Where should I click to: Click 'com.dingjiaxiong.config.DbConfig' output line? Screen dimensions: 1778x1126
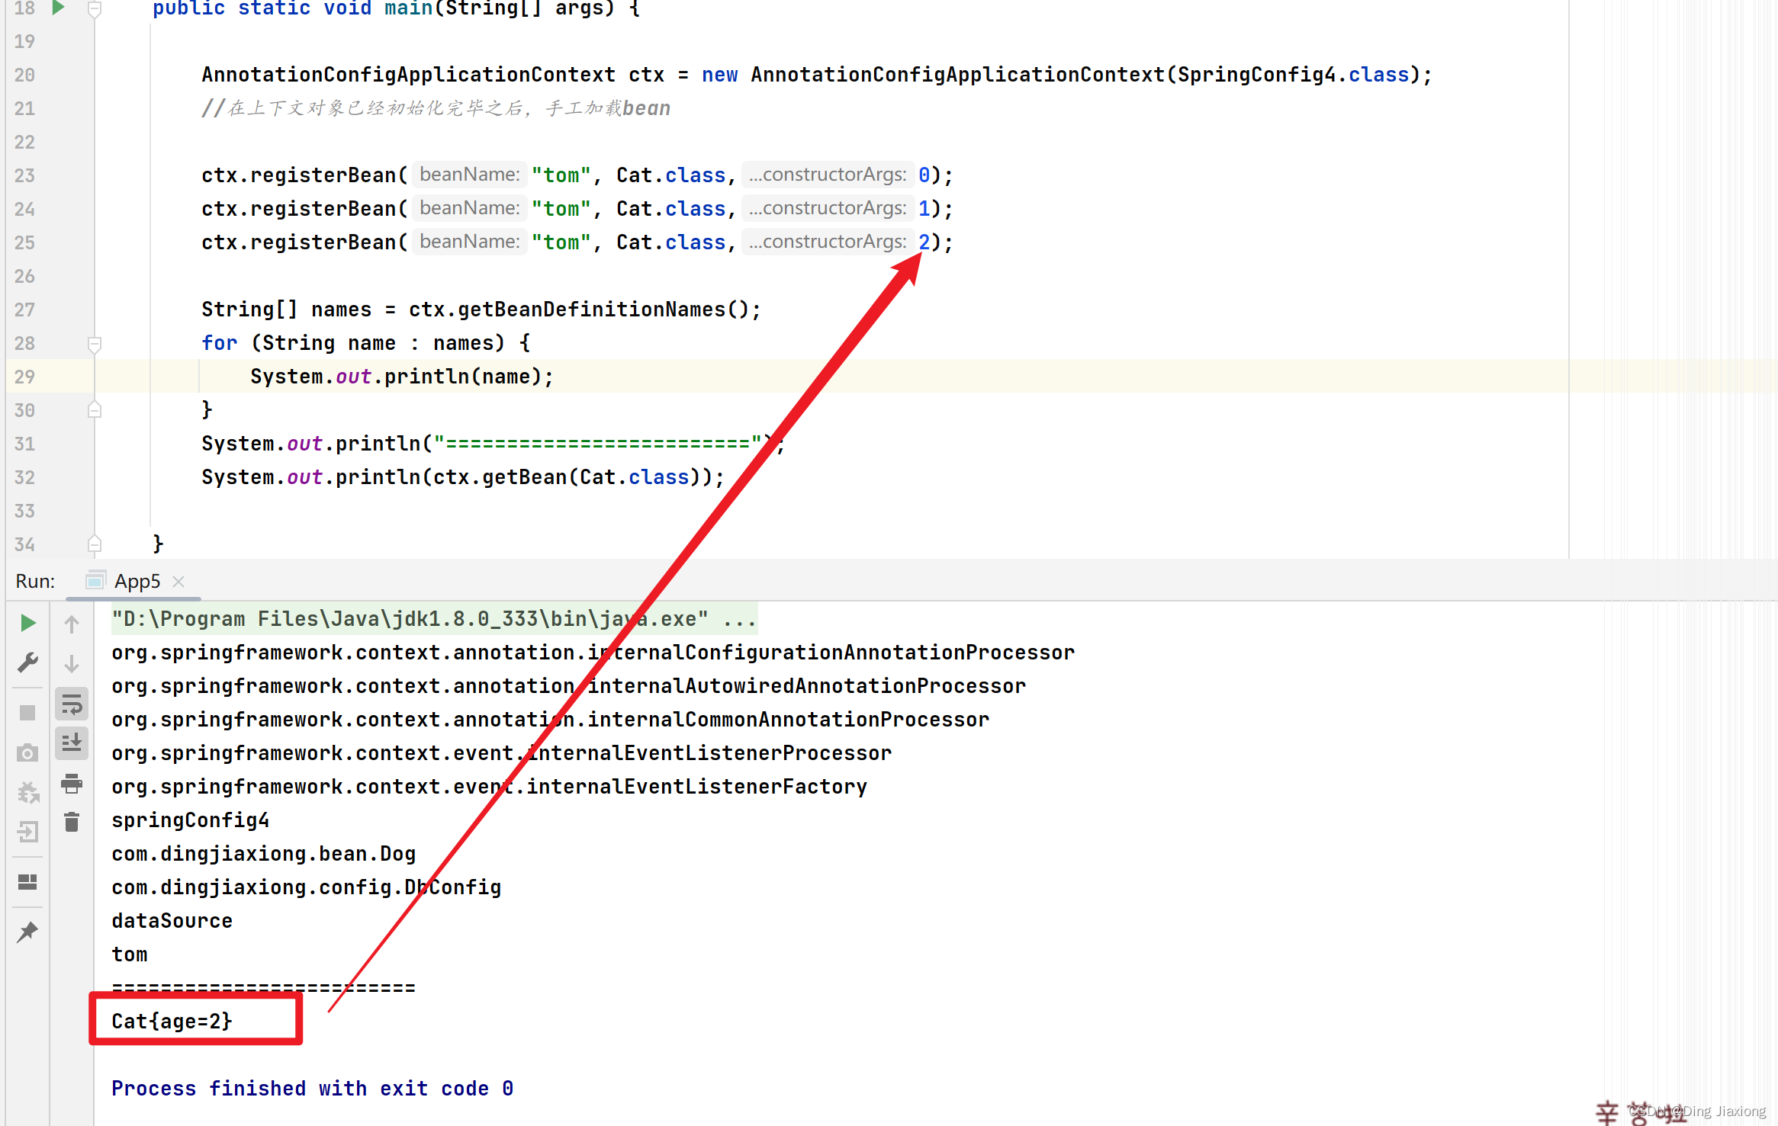[306, 887]
